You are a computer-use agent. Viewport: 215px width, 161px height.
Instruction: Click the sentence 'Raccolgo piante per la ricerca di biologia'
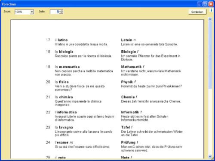click(x=83, y=56)
